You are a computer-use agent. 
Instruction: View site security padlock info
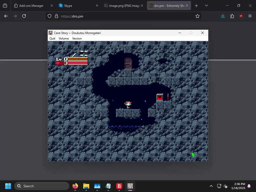pos(56,16)
